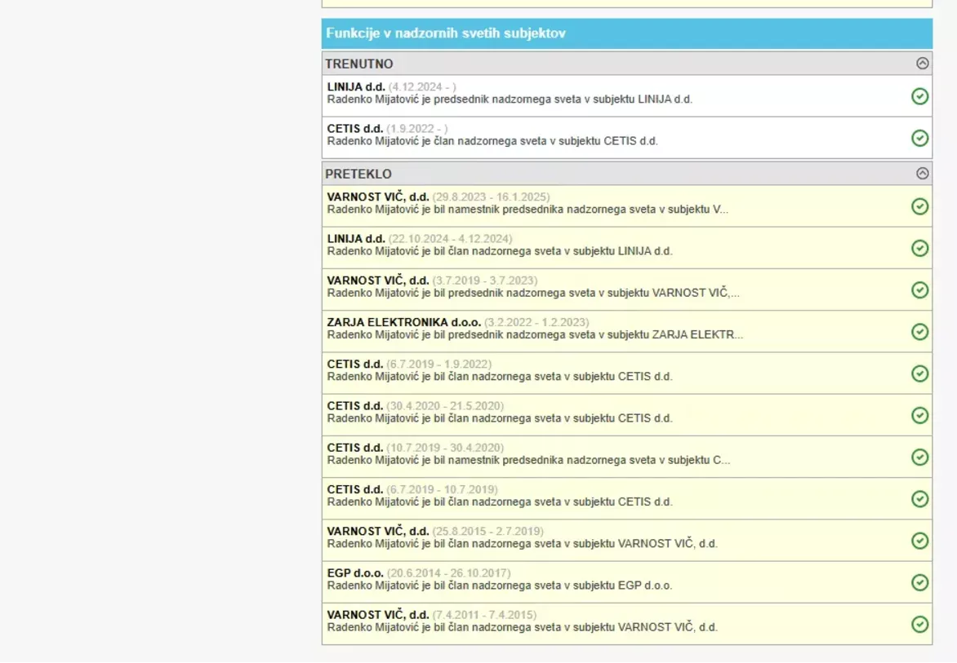Click checkmark icon for ZARJA ELEKTRONIKA d.o.o. row
Viewport: 957px width, 663px height.
(919, 332)
